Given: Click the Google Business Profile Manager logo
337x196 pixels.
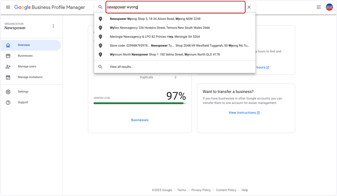Looking at the screenshot, I should (x=50, y=7).
